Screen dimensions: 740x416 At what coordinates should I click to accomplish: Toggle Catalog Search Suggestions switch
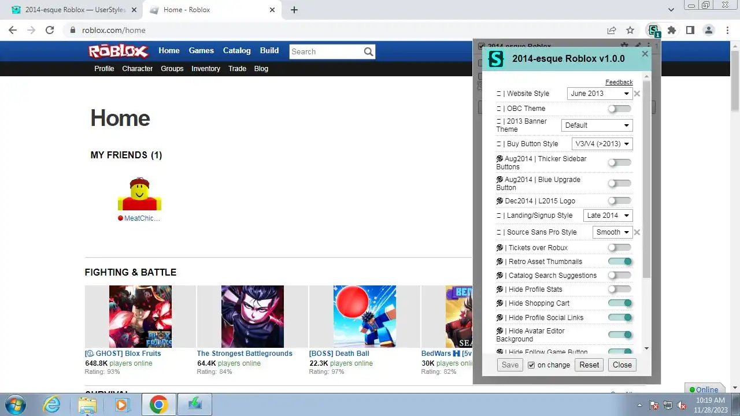pos(619,276)
